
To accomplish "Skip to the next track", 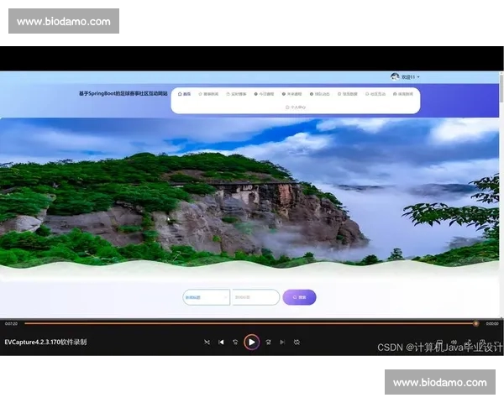I will [x=282, y=342].
